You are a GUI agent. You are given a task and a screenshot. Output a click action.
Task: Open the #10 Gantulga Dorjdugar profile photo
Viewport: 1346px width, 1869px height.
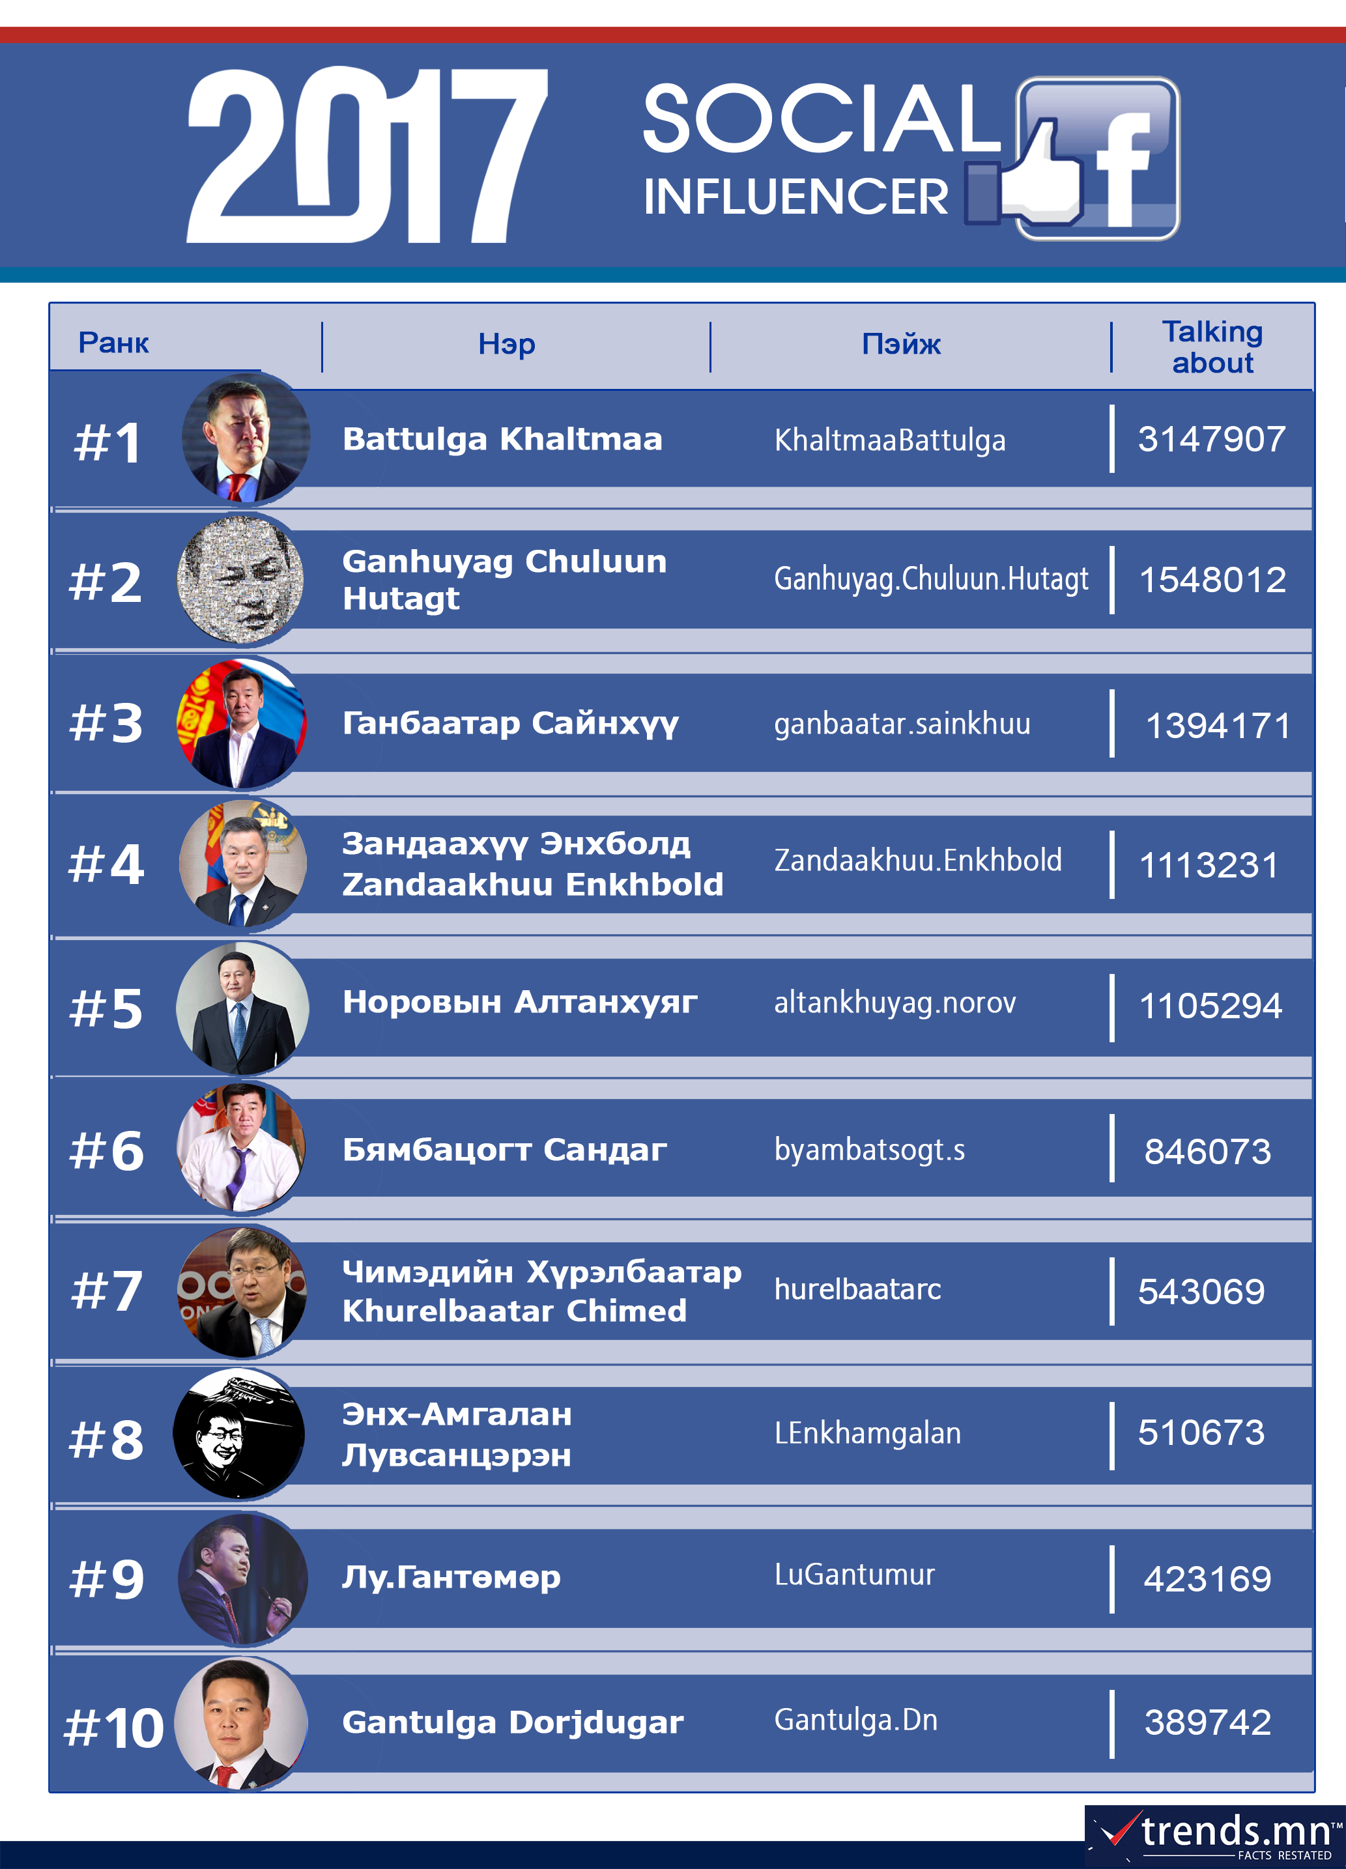[242, 1723]
